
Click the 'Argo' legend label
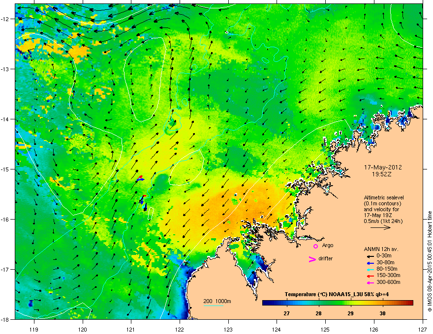(328, 245)
